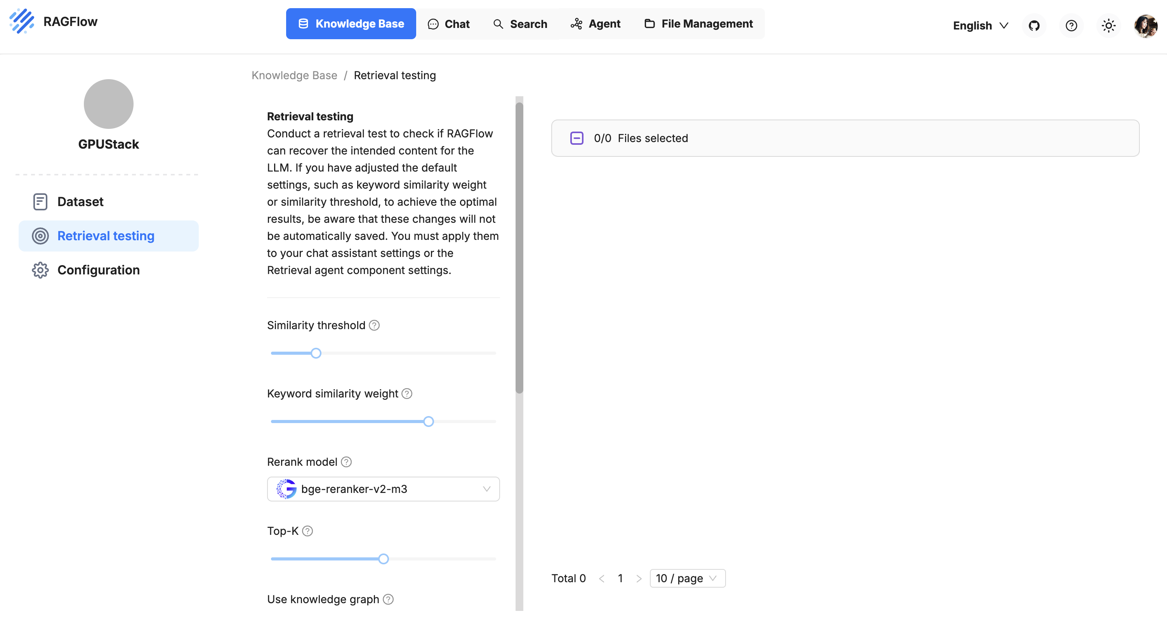Click the RAGFlow logo icon

(x=21, y=21)
